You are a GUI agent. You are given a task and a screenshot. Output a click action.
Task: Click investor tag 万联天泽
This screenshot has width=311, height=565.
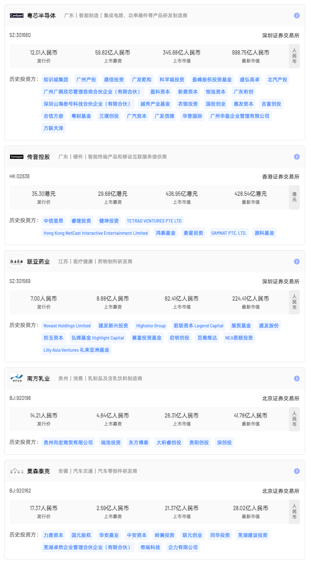54,128
